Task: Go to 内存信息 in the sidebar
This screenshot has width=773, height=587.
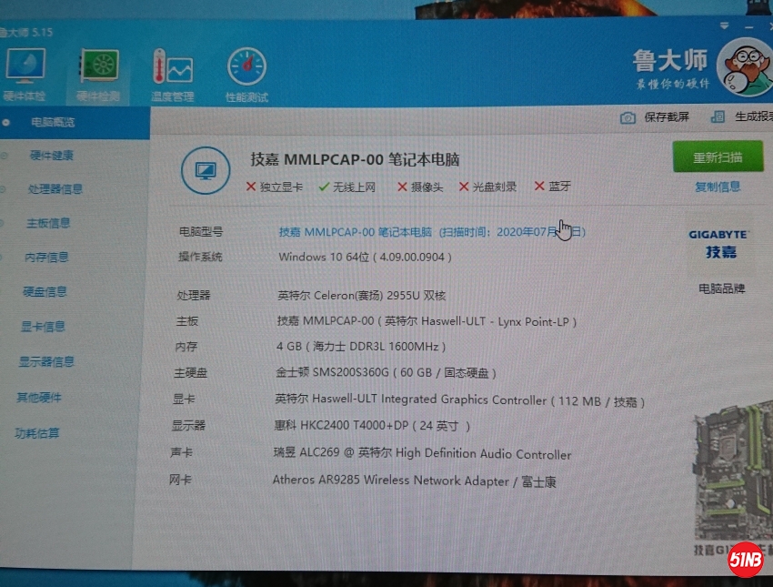Action: click(x=46, y=258)
